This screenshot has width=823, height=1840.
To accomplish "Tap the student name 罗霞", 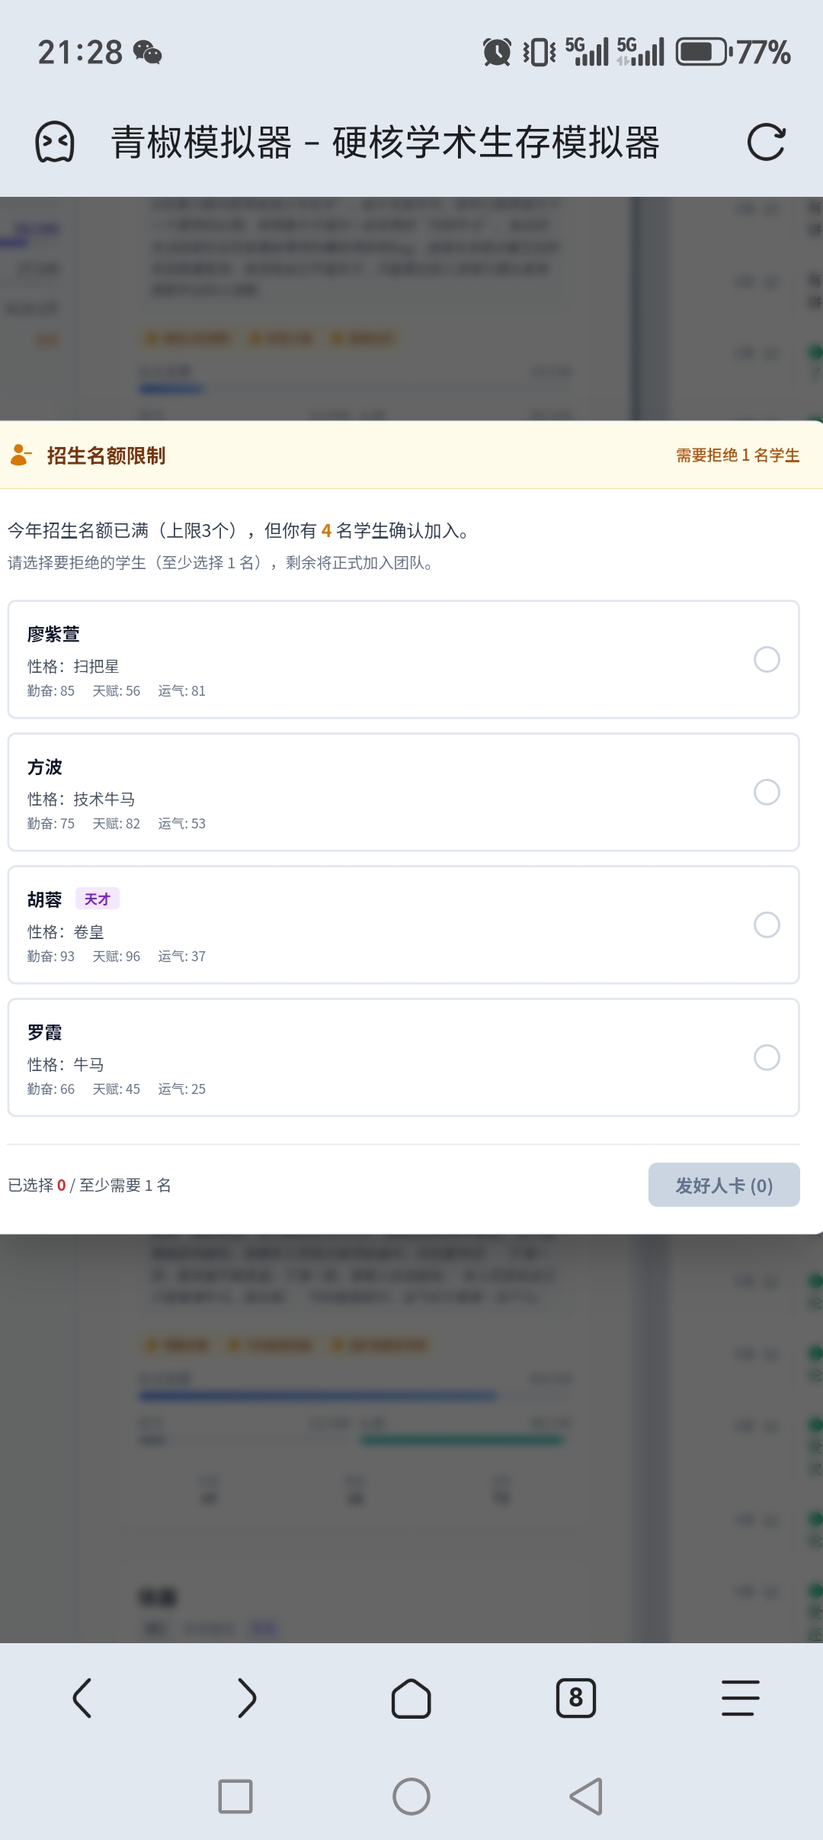I will coord(45,1033).
